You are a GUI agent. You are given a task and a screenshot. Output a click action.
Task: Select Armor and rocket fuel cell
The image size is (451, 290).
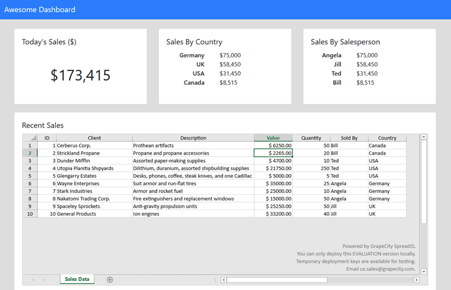click(x=193, y=191)
